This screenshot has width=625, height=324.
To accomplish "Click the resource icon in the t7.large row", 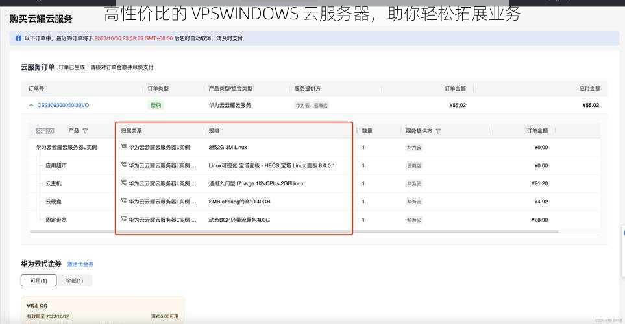I will click(x=123, y=183).
